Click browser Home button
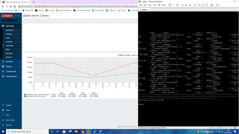The height and width of the screenshot is (134, 239). click(x=15, y=7)
